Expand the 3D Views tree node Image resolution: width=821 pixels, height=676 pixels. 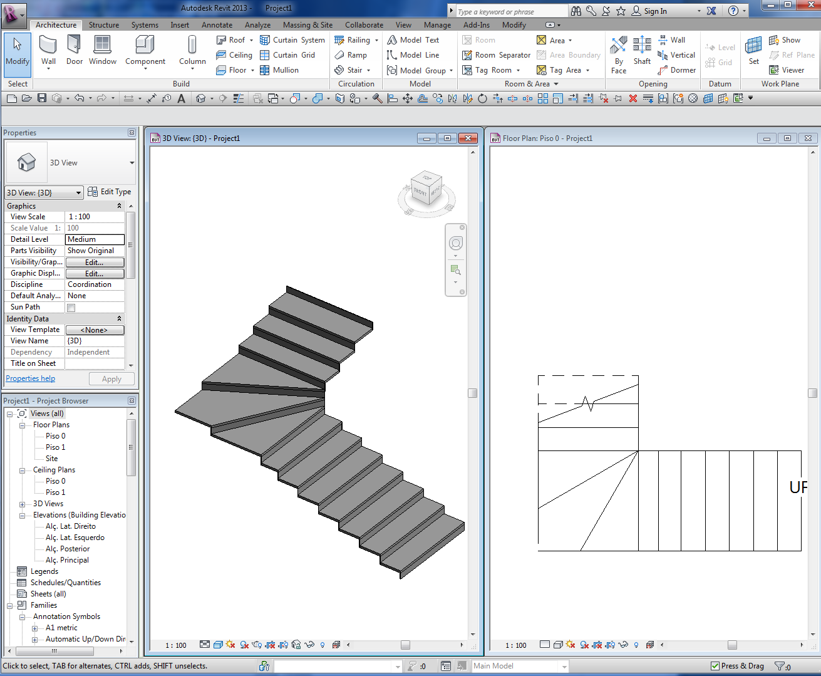[23, 504]
